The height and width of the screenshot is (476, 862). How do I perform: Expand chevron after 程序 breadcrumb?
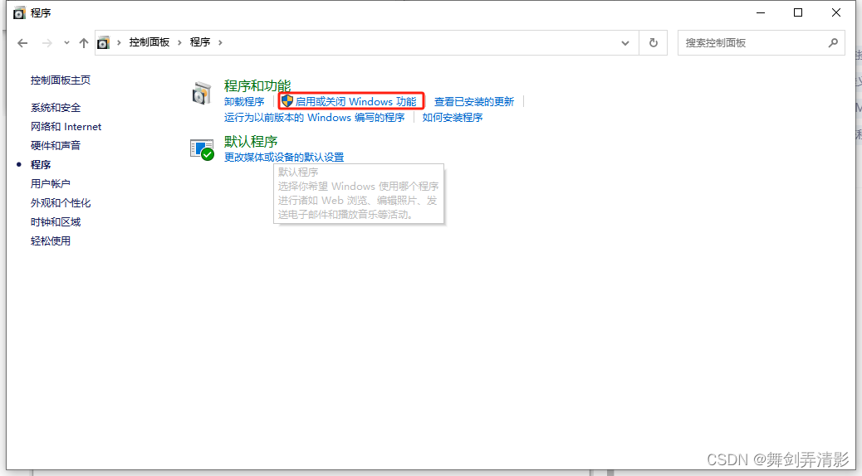tap(220, 42)
